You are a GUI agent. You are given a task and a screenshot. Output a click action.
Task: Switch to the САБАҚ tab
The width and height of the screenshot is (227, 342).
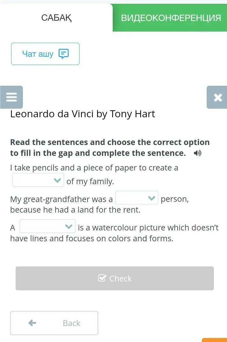pyautogui.click(x=56, y=18)
